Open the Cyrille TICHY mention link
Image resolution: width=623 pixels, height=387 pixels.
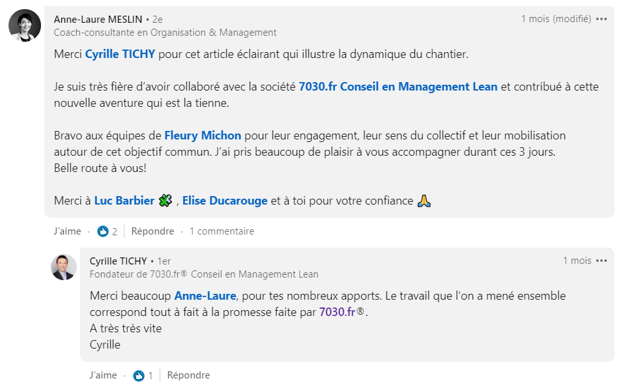point(120,54)
